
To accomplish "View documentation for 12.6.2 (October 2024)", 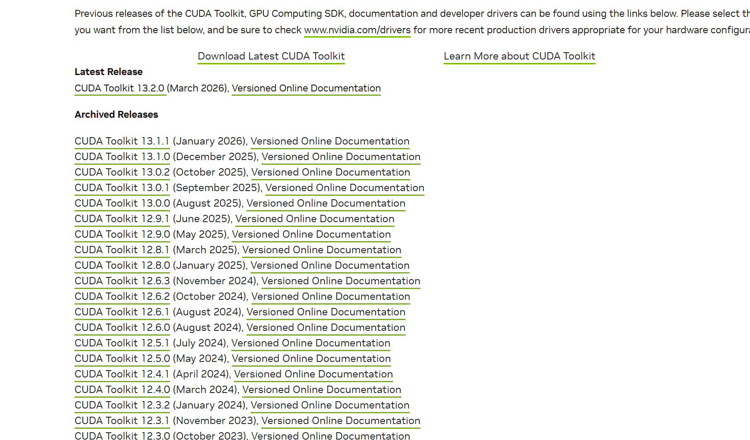I will 331,297.
